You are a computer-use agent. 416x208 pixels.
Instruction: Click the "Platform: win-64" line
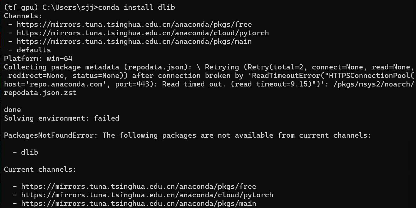pos(38,58)
